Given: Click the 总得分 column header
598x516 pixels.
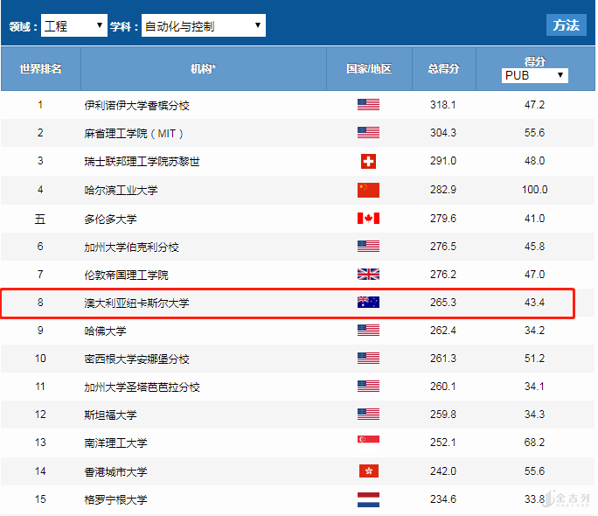Looking at the screenshot, I should pos(443,69).
